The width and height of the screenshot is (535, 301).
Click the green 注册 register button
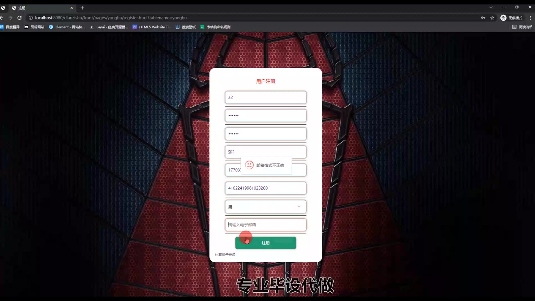click(x=266, y=243)
